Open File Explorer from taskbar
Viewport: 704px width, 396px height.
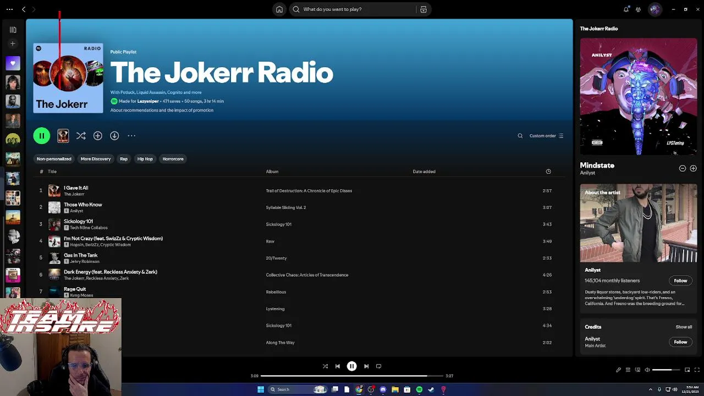pyautogui.click(x=395, y=389)
